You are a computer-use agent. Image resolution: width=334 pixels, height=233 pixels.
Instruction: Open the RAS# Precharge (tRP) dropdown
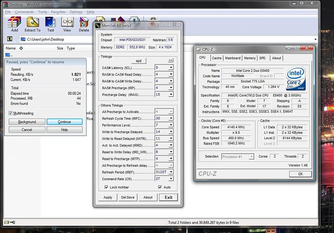[171, 88]
